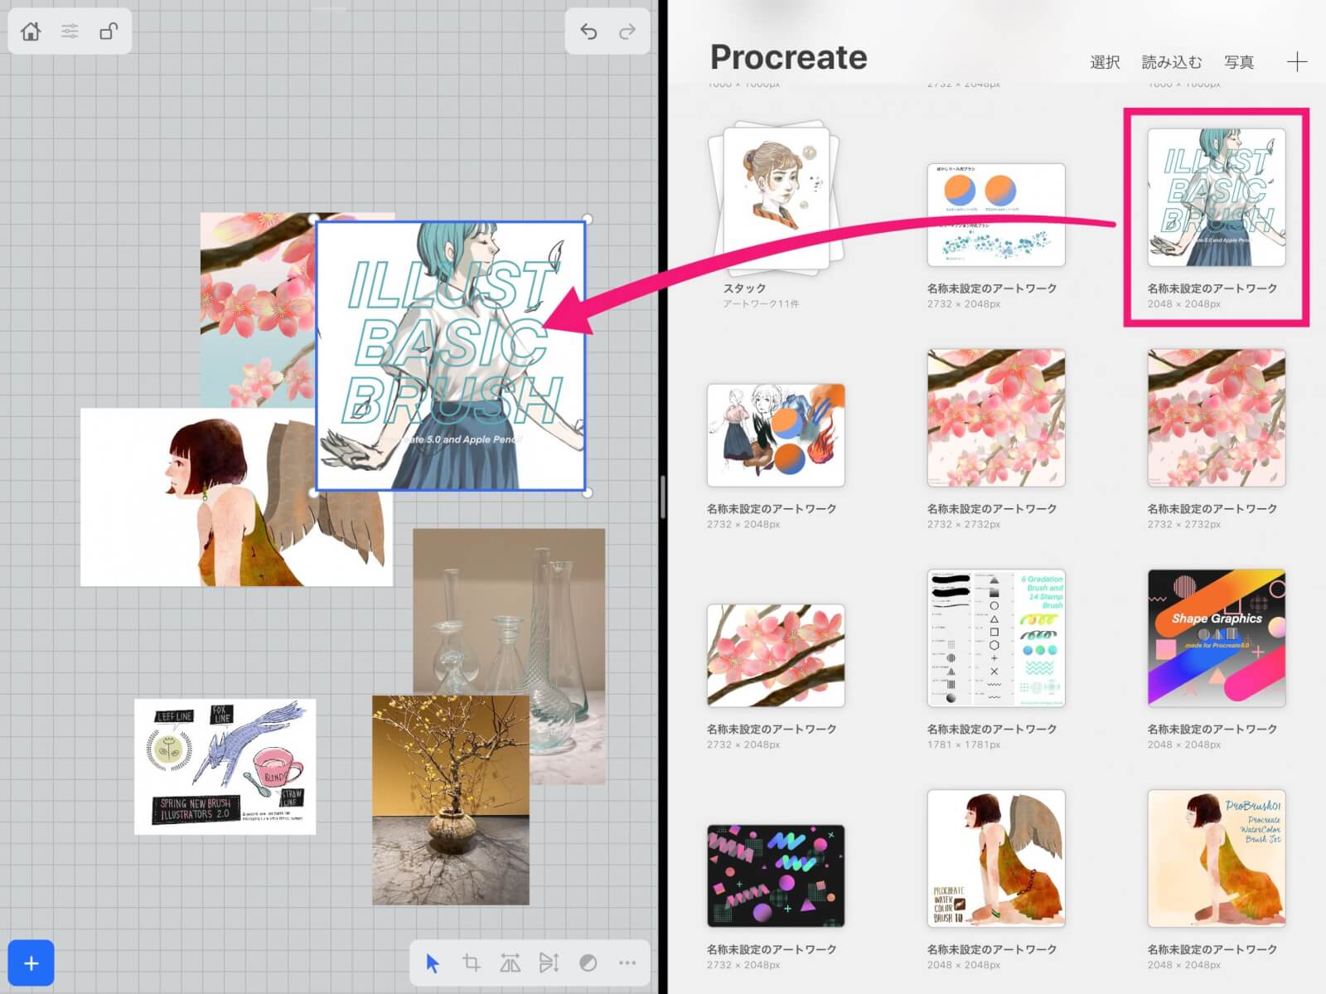
Task: Flip the image horizontally
Action: (511, 962)
